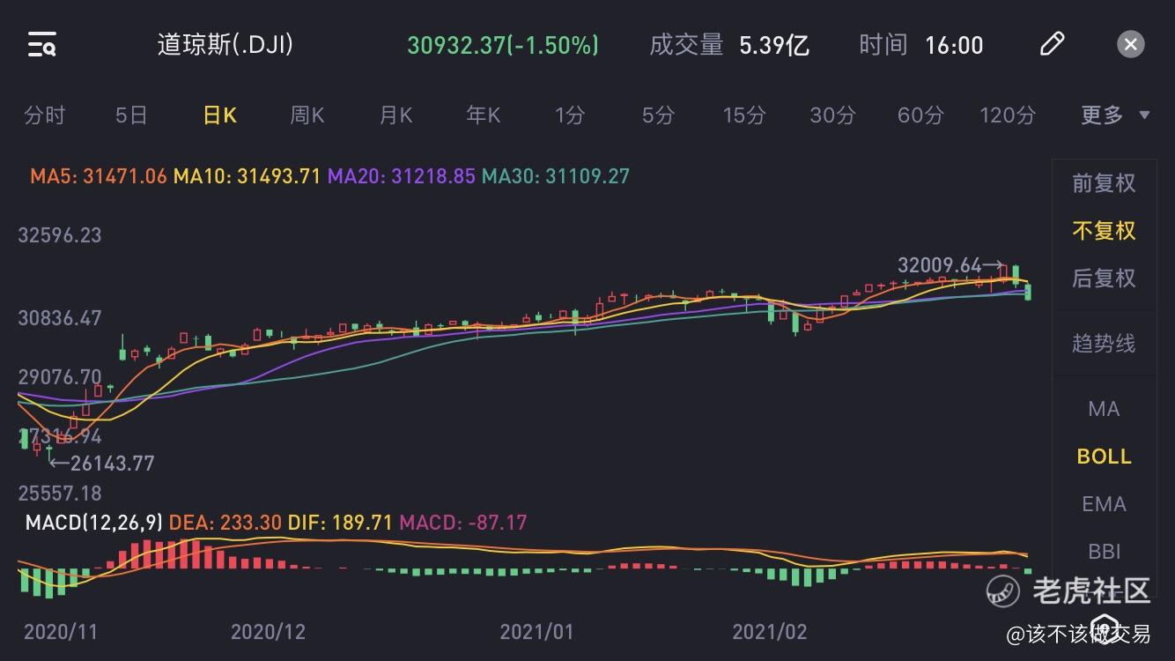Tap the MA30: 31109.27 legend

pos(557,176)
